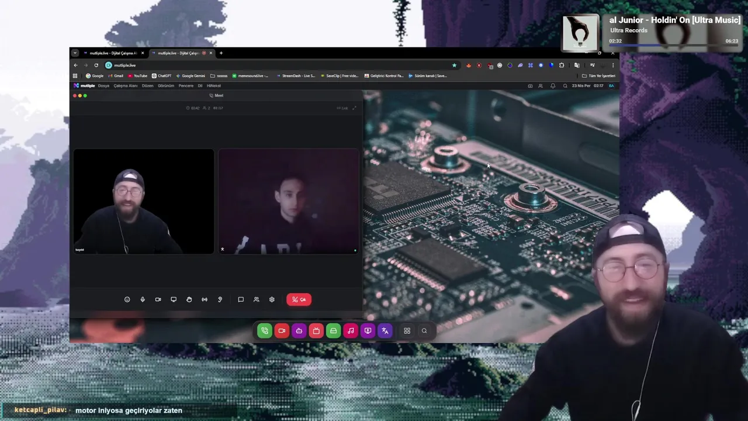
Task: Open the Çalışma Alanı menu
Action: tap(126, 86)
